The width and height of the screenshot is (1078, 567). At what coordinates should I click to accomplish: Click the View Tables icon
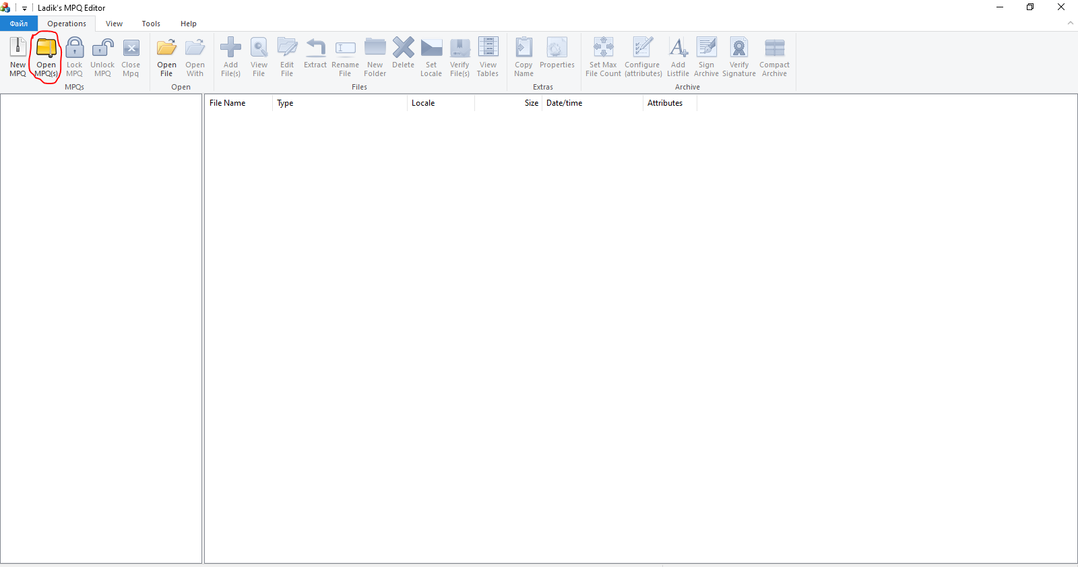click(488, 48)
